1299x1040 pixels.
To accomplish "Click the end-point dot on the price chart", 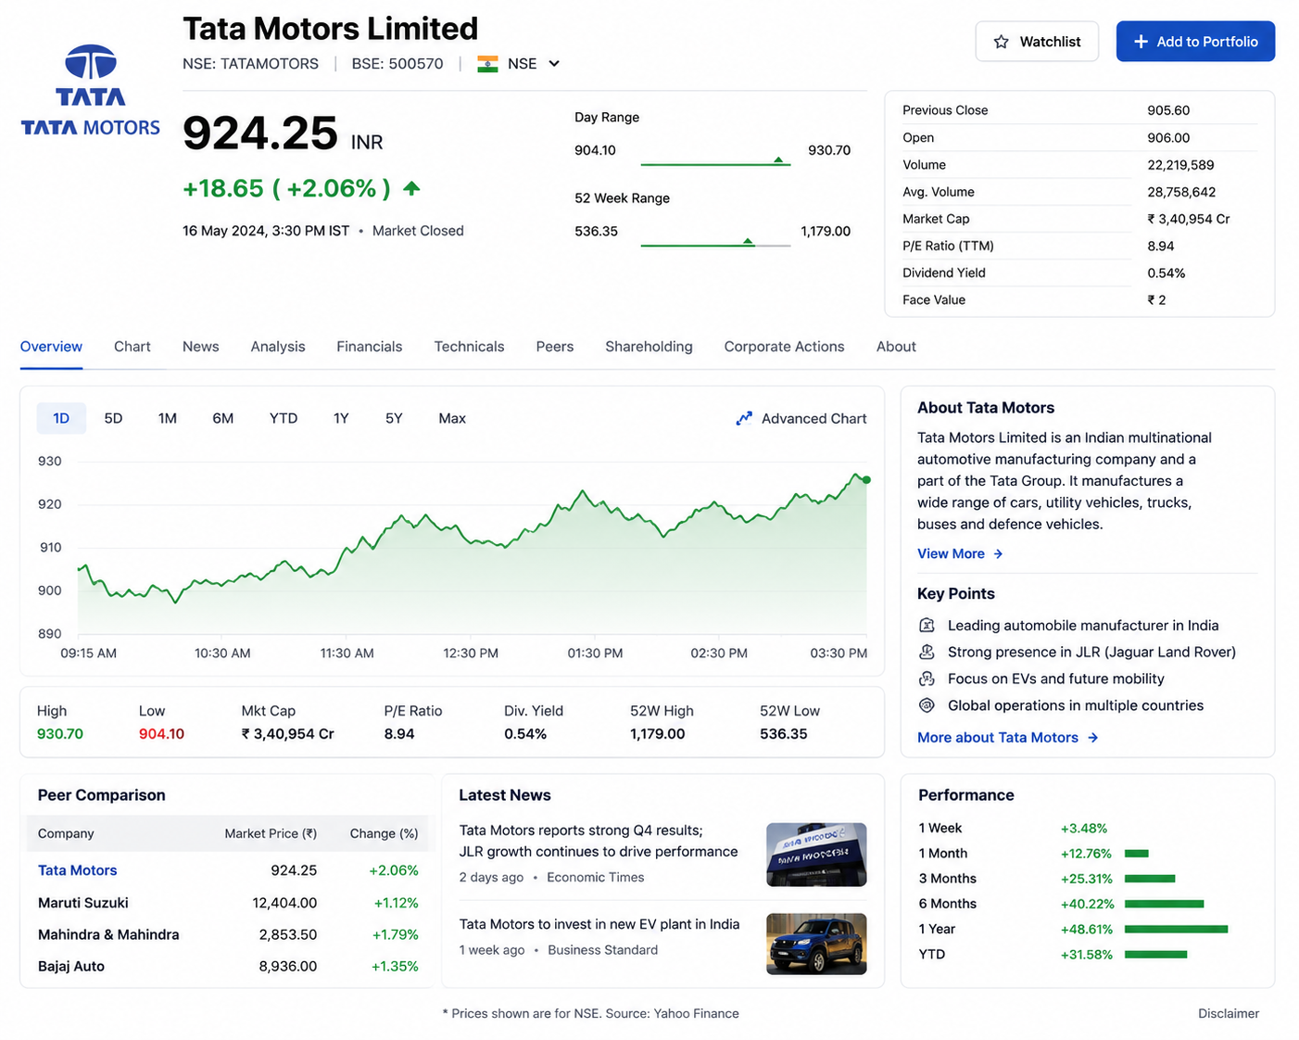I will click(x=866, y=480).
